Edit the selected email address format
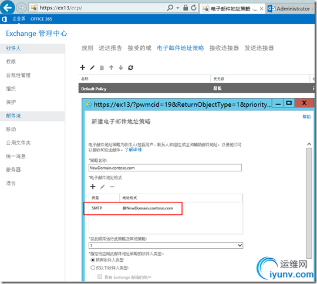Screen dimensions: 317x284 (x=103, y=187)
